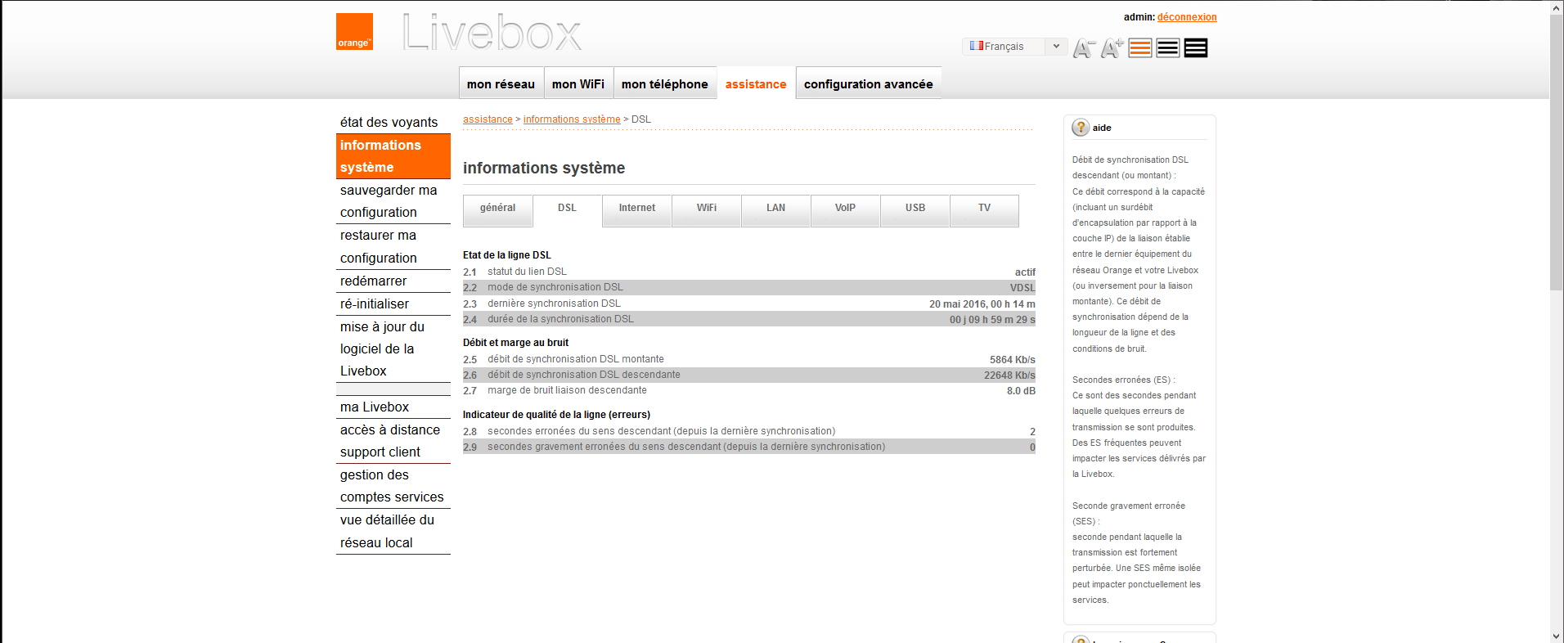The image size is (1564, 643).
Task: Open the assistance menu tab
Action: tap(756, 83)
